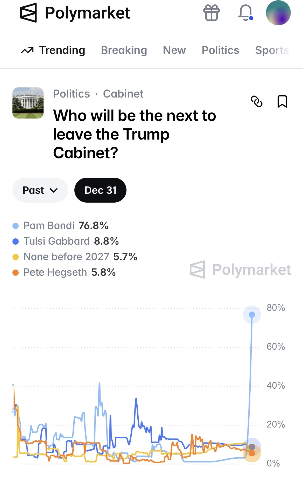
Task: Open the Politics tab
Action: (220, 50)
